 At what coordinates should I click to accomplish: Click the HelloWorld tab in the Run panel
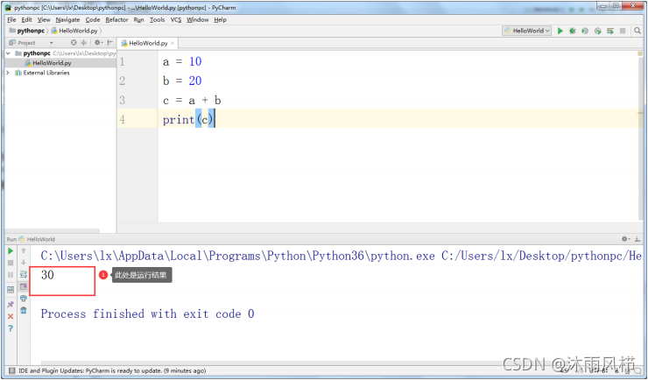coord(40,239)
